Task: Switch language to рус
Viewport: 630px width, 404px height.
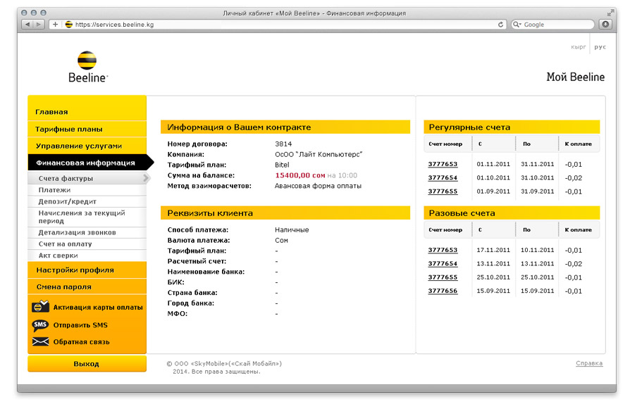Action: click(x=600, y=47)
